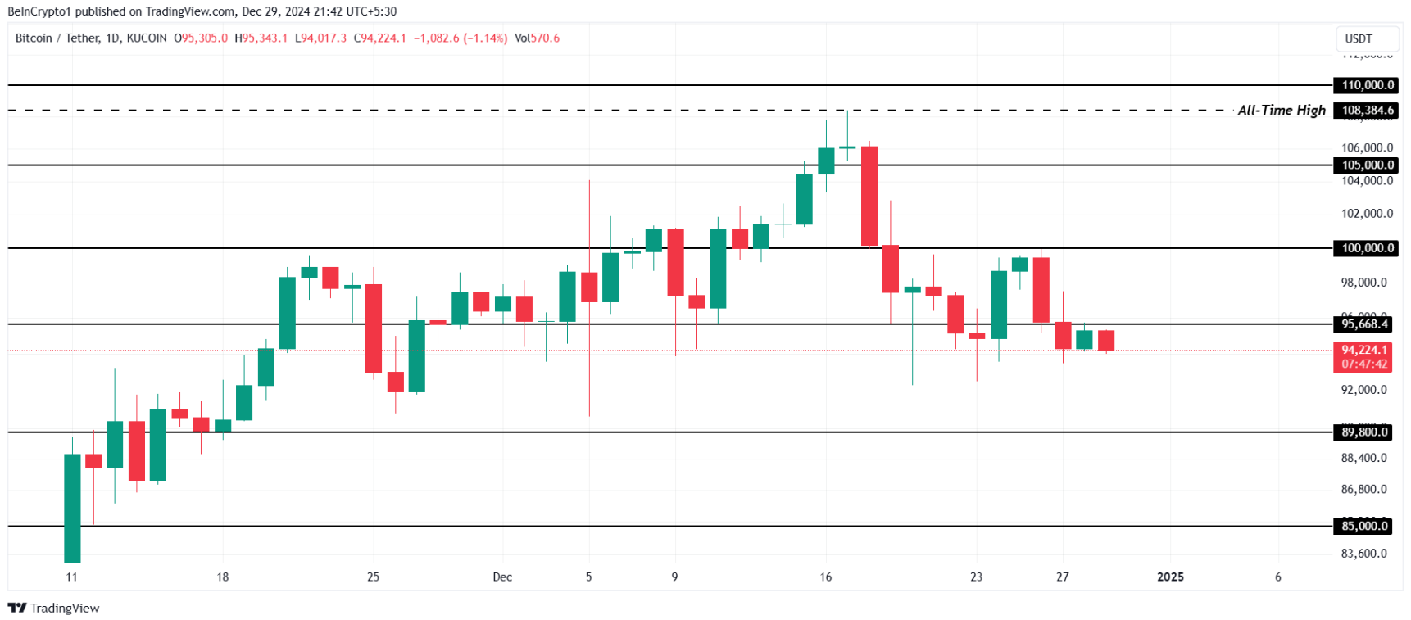
Task: Click the first green candle near date 11
Action: [x=72, y=508]
